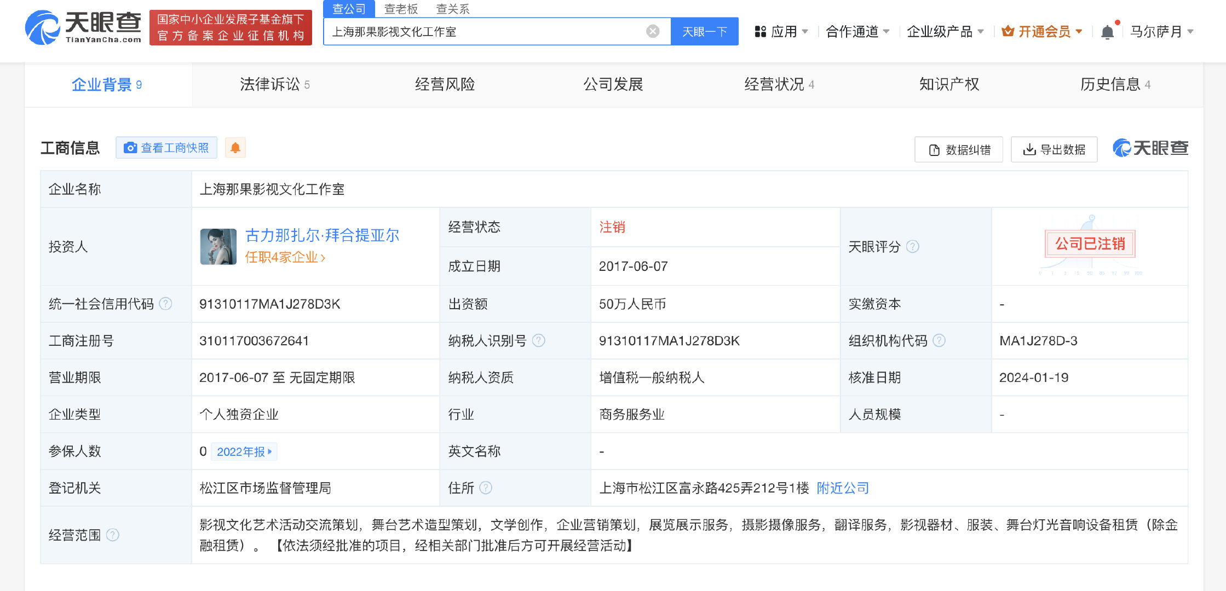Click the approval date 2024-01-19
The height and width of the screenshot is (591, 1226).
(1034, 378)
